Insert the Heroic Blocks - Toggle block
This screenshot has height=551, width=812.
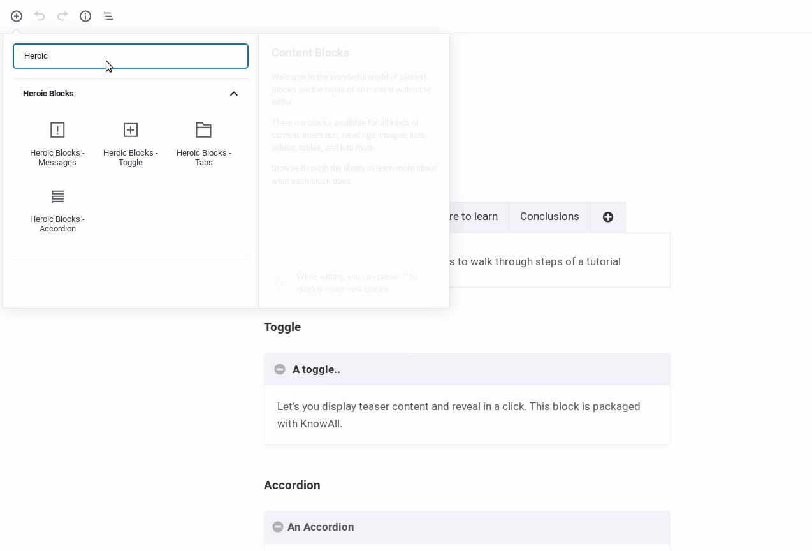click(131, 145)
